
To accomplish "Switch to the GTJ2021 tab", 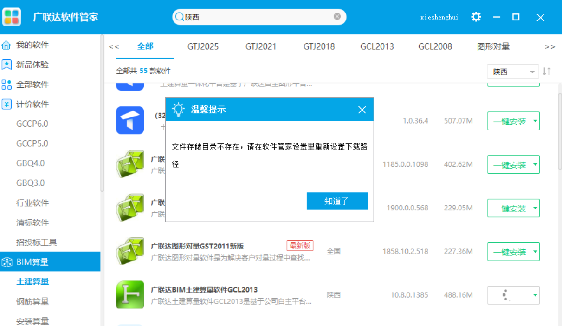I will 261,46.
